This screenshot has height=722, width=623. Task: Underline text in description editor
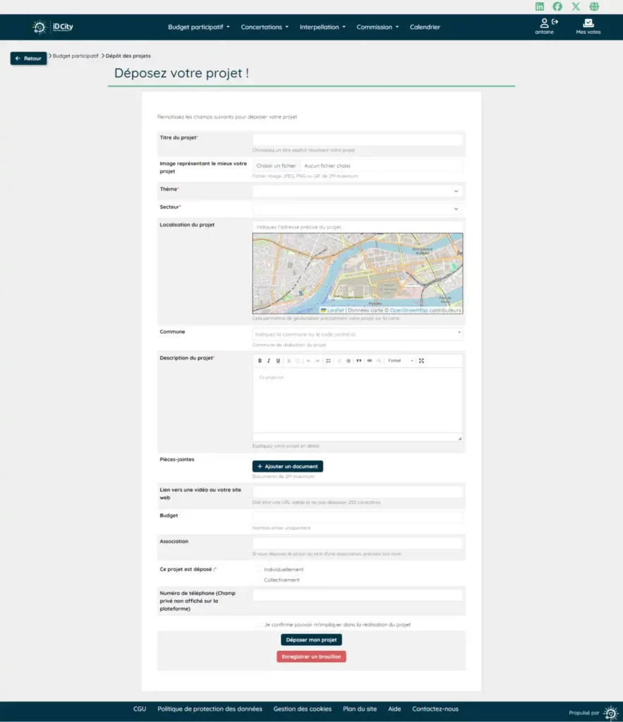point(278,361)
